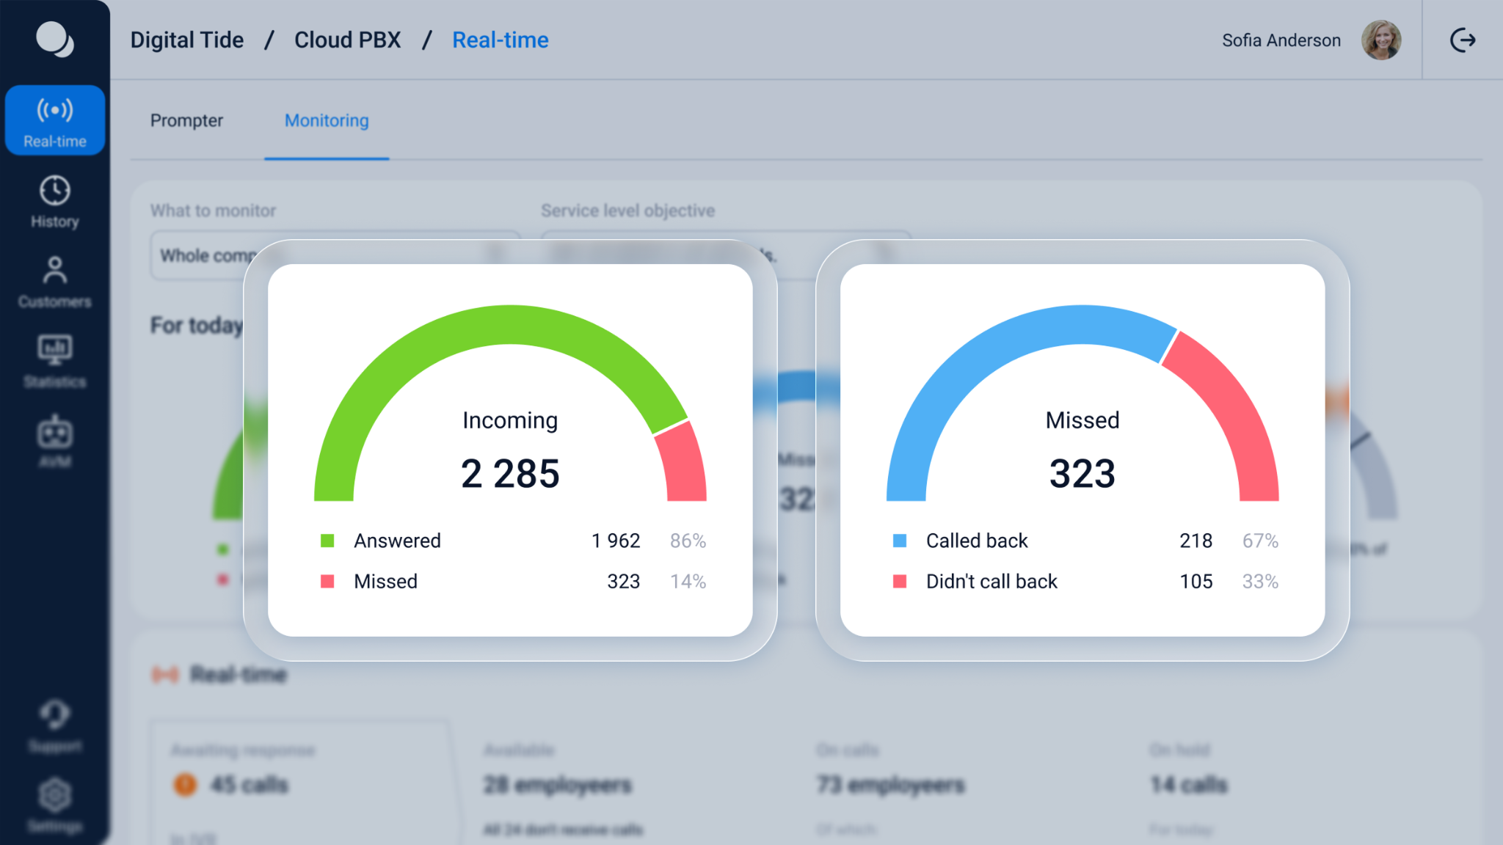Click the Didn't call back 33% value
Image resolution: width=1503 pixels, height=845 pixels.
click(1260, 582)
